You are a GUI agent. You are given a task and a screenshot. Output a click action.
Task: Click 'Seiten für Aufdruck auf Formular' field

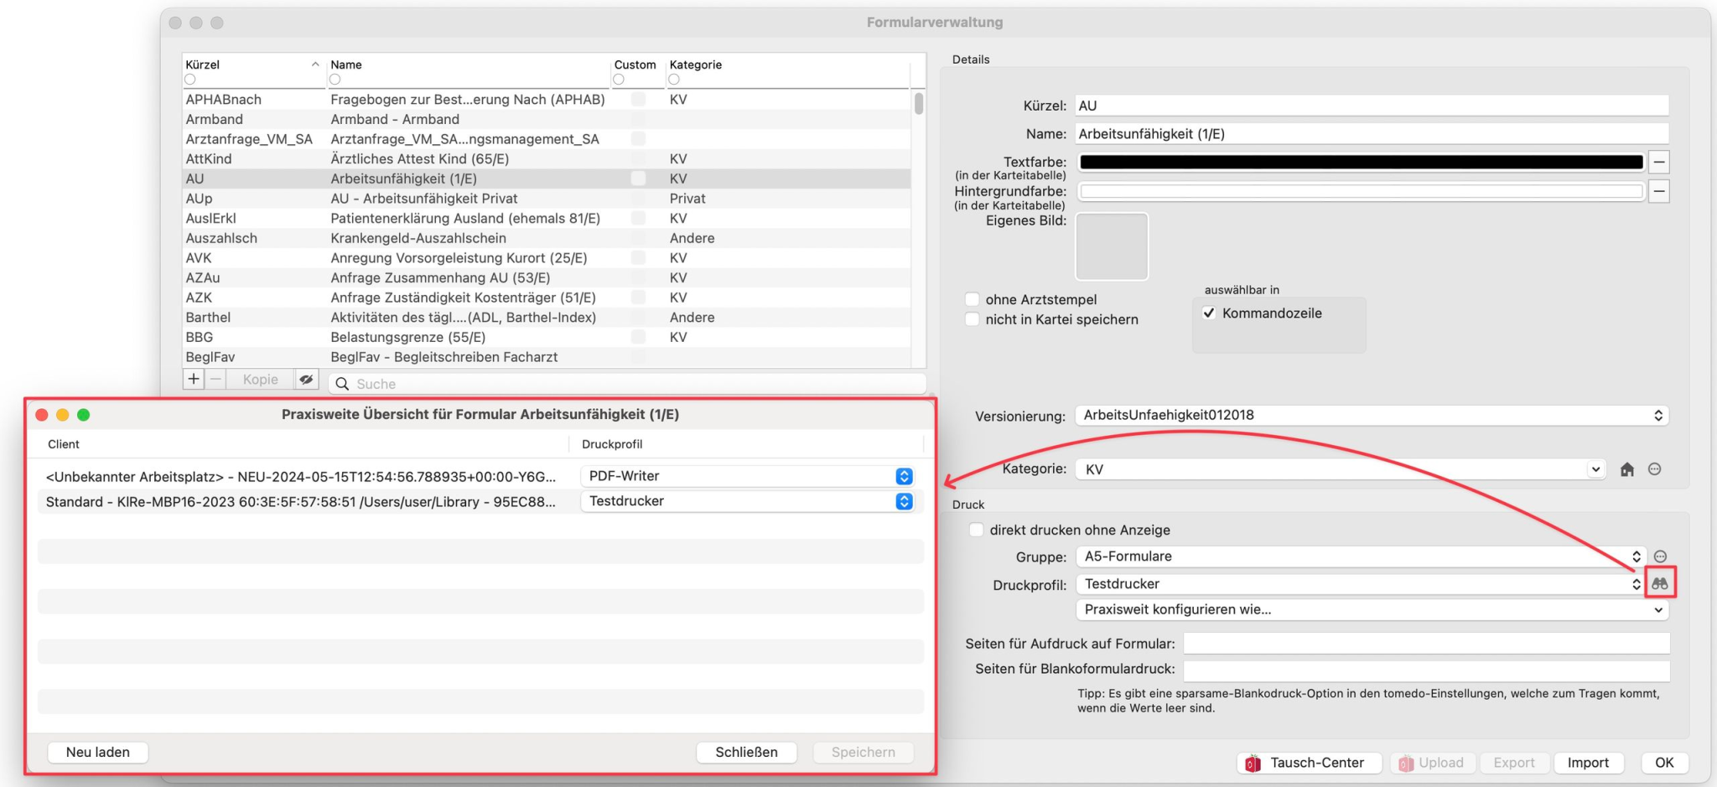[x=1426, y=644]
